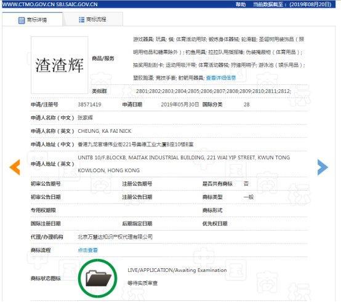This screenshot has width=341, height=302.
Task: Click the 商标详情 tab document icon
Action: [22, 20]
